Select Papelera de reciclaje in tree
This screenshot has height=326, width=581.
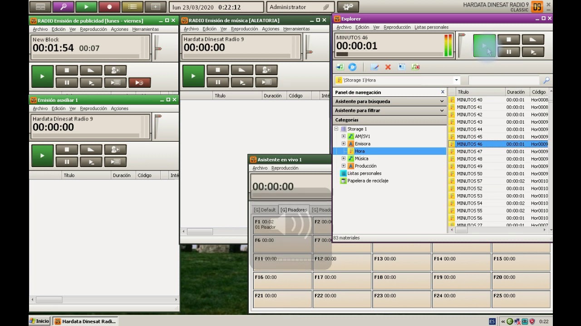368,181
